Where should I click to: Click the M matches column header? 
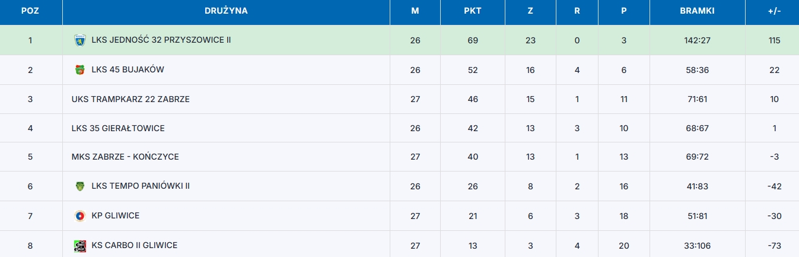(x=415, y=11)
